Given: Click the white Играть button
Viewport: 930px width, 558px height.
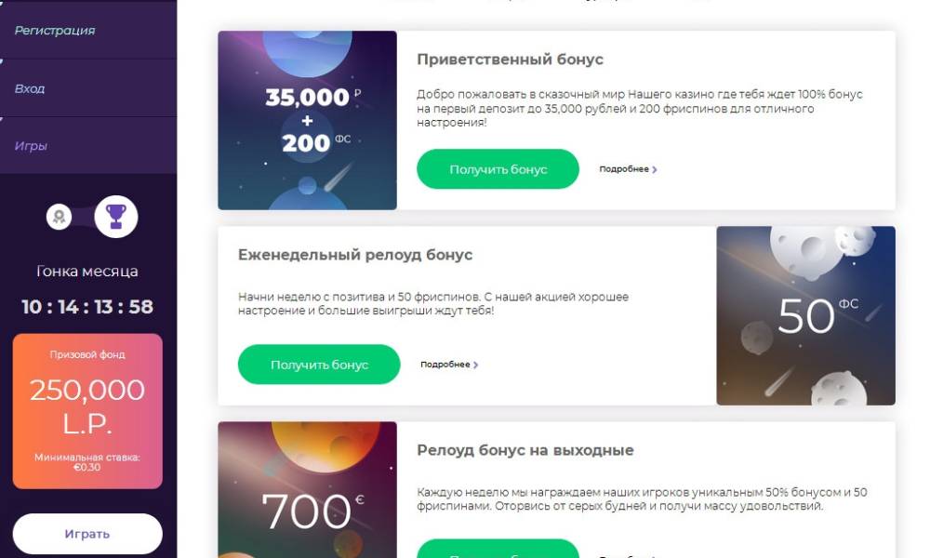Looking at the screenshot, I should (87, 534).
